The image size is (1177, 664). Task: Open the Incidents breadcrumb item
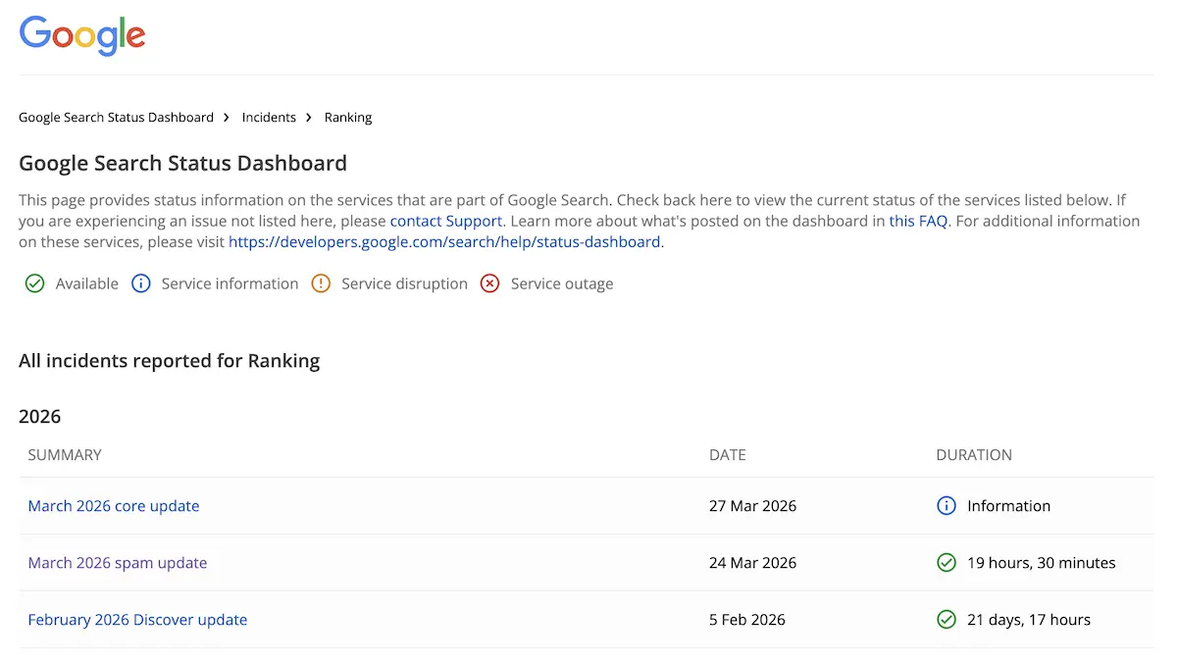click(269, 117)
